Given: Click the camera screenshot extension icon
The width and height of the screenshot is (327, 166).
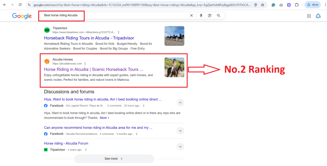Looking at the screenshot, I should click(281, 5).
